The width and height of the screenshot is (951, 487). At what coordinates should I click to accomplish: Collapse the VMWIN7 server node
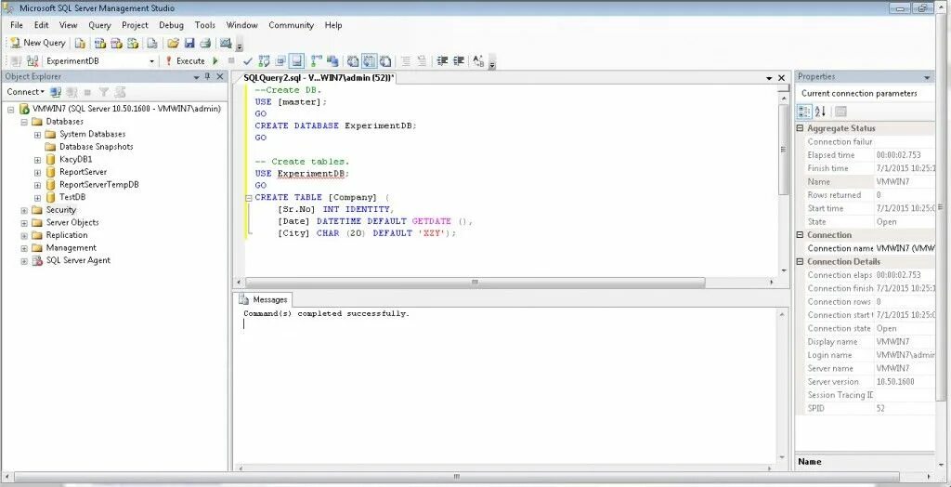point(10,110)
